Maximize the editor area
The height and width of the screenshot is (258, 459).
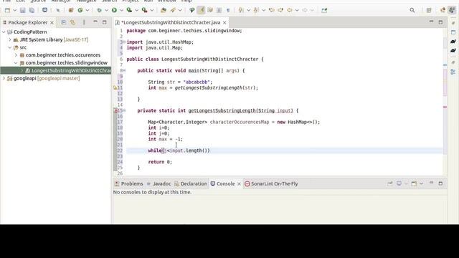coord(440,22)
